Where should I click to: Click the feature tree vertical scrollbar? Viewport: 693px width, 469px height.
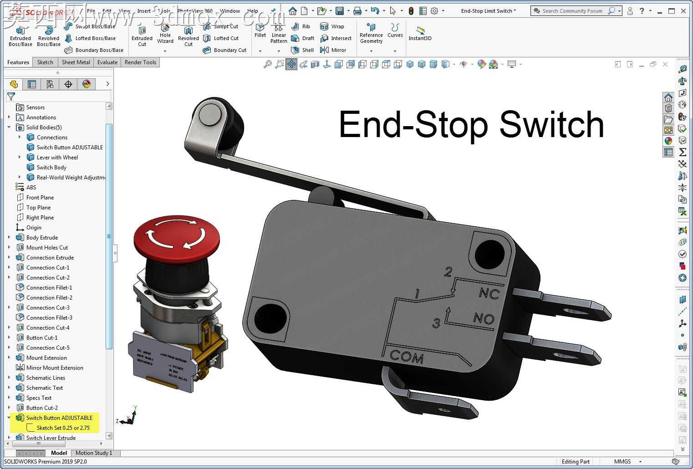109,237
